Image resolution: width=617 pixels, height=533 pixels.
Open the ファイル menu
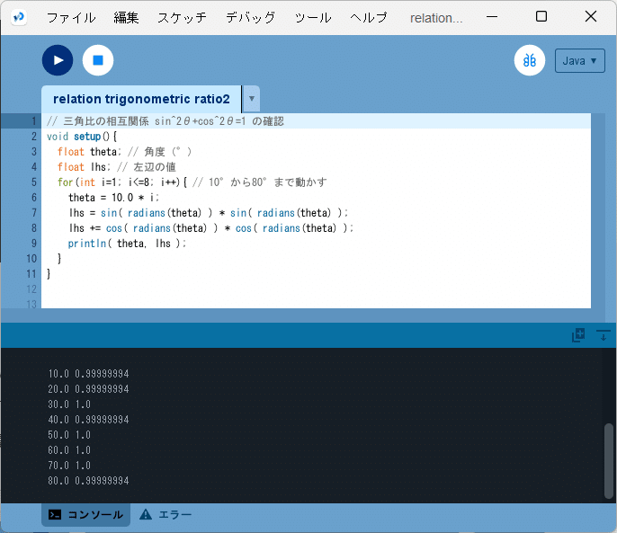pyautogui.click(x=71, y=18)
